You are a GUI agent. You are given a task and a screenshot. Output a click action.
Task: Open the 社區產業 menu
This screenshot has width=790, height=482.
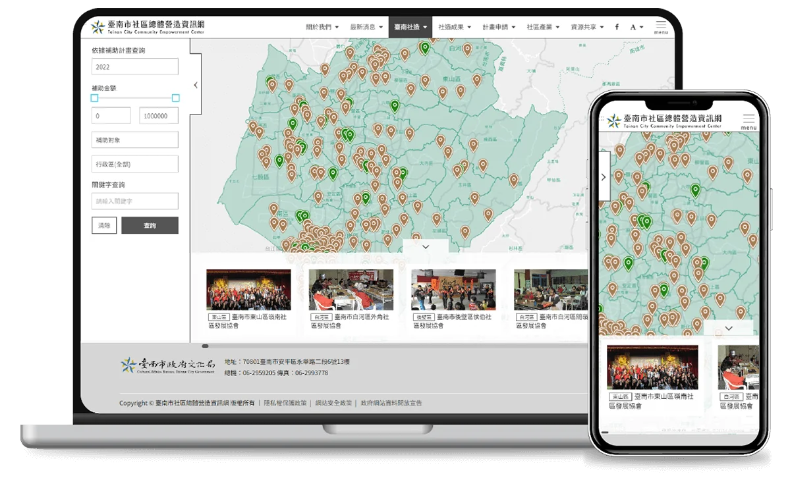[x=543, y=27]
